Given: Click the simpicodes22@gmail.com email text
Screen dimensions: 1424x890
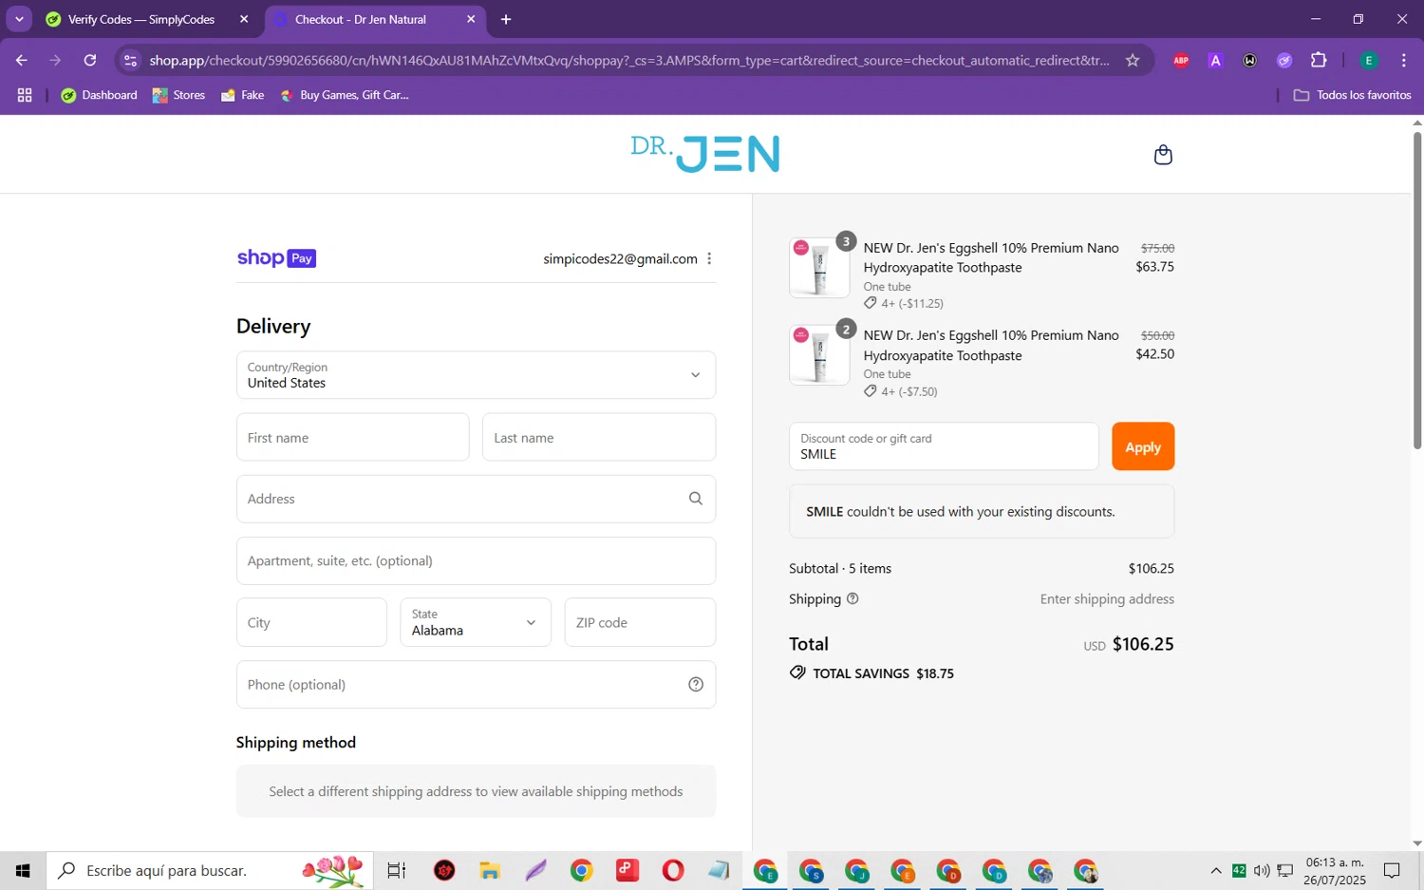Looking at the screenshot, I should click(x=620, y=258).
